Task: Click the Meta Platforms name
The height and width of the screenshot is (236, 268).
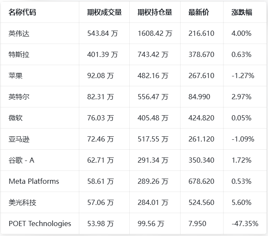Action: (34, 182)
